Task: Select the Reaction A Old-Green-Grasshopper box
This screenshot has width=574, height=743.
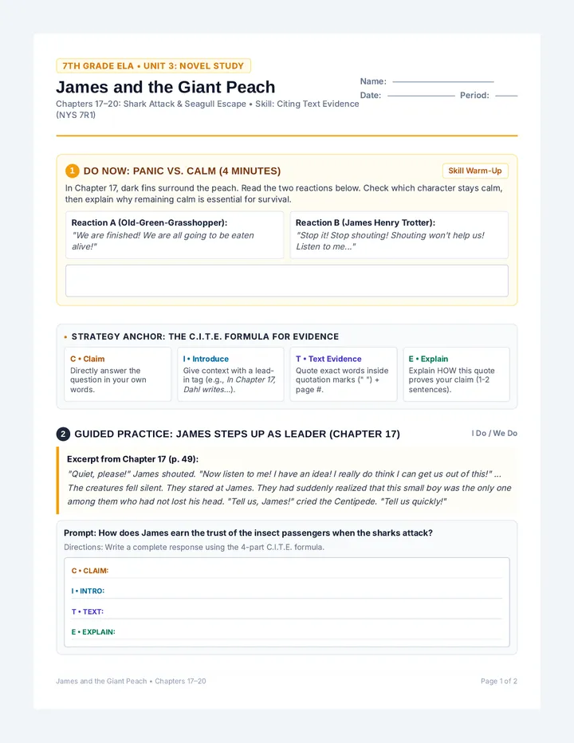Action: click(175, 235)
